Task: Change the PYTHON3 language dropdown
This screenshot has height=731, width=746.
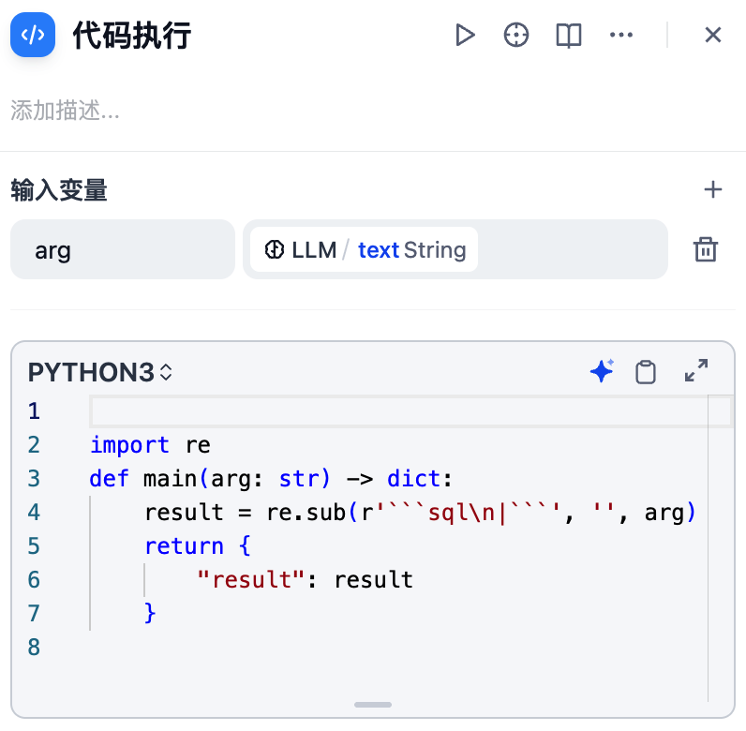Action: pyautogui.click(x=100, y=372)
